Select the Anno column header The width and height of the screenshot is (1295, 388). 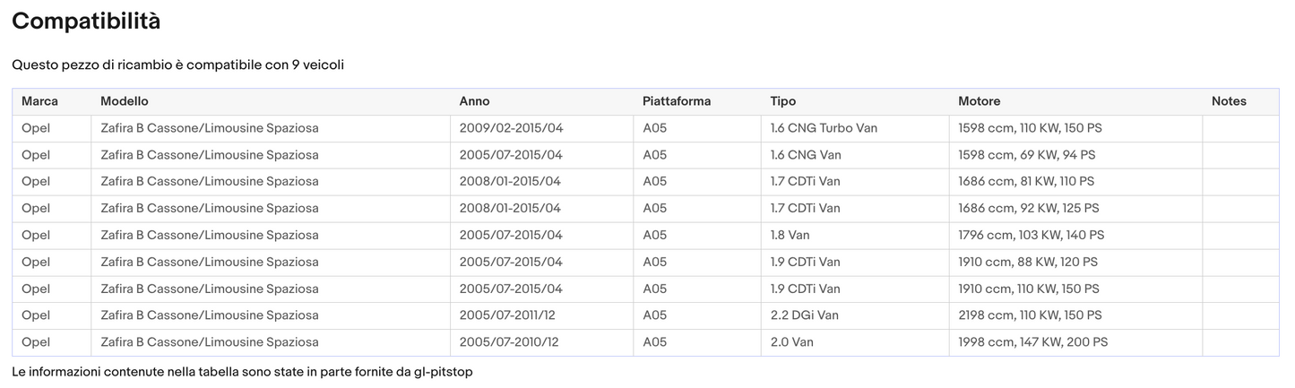(x=474, y=101)
